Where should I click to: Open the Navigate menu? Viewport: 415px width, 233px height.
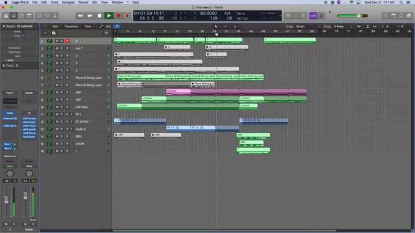(68, 3)
